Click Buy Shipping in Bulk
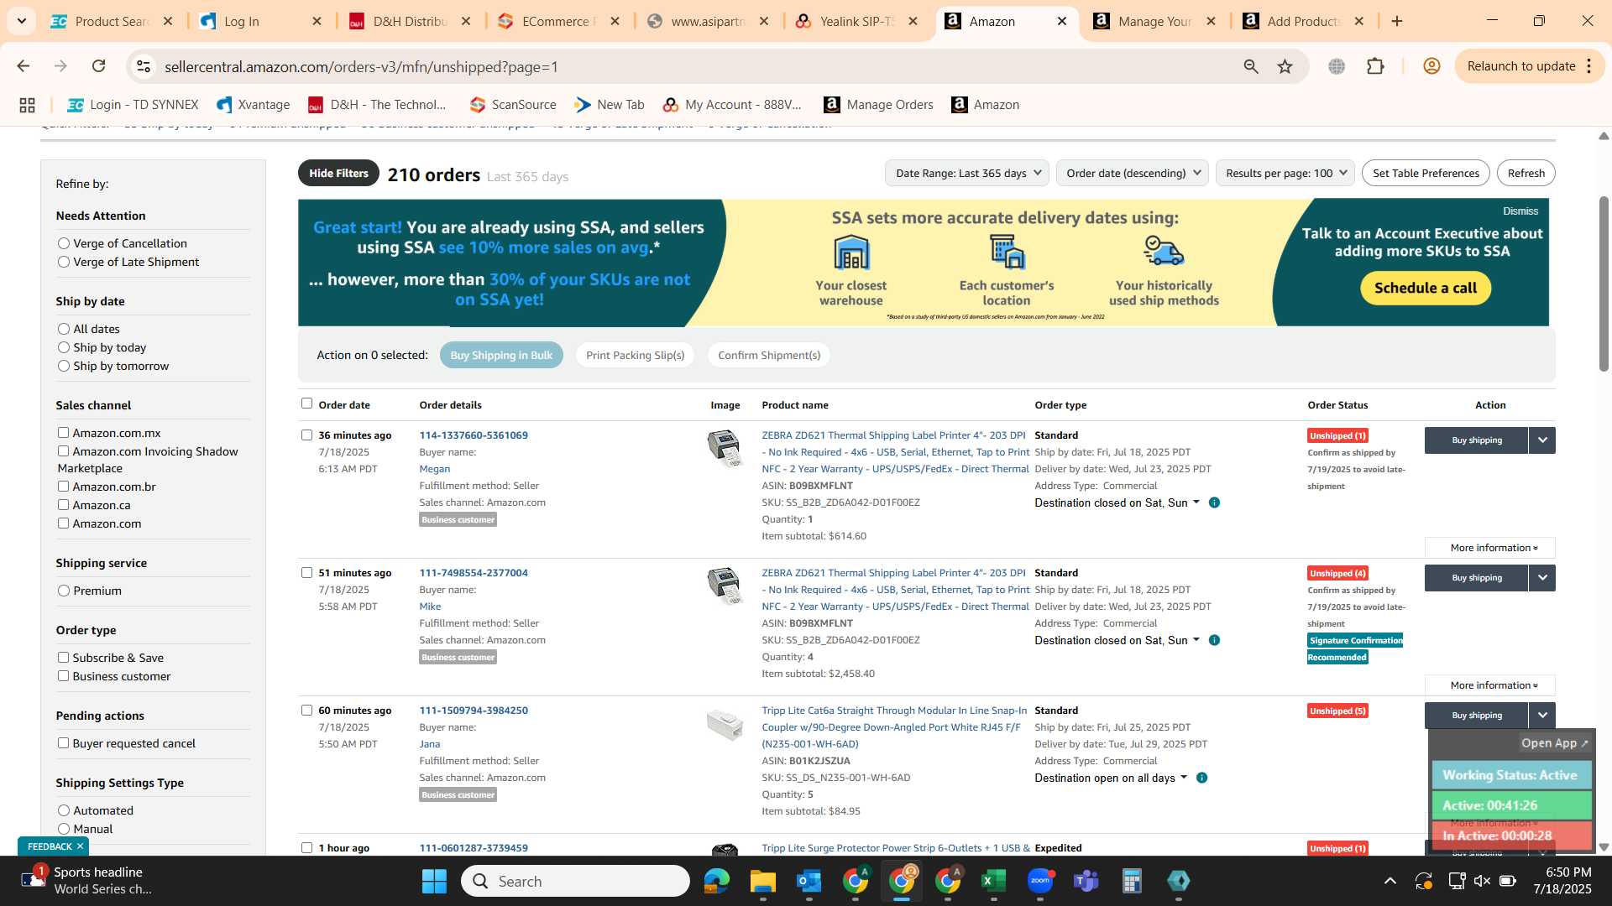This screenshot has height=906, width=1612. (x=501, y=355)
